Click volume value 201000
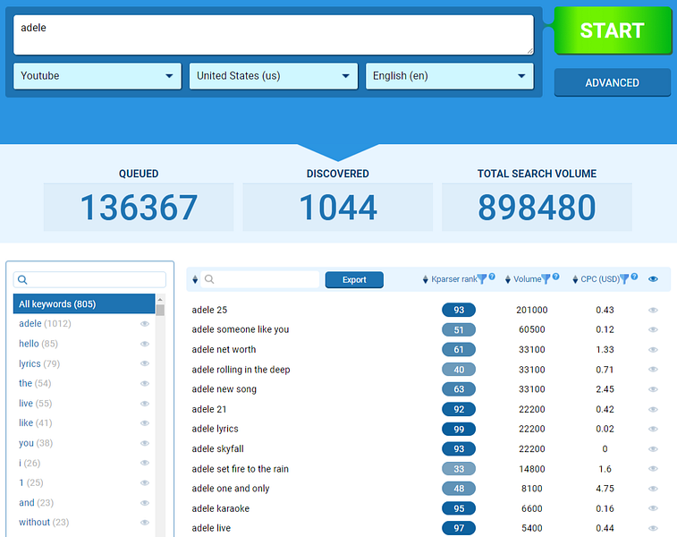The height and width of the screenshot is (537, 677). tap(532, 311)
